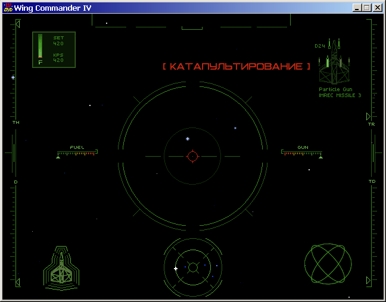Click the white cross blip on radar
This screenshot has width=386, height=302.
point(176,269)
